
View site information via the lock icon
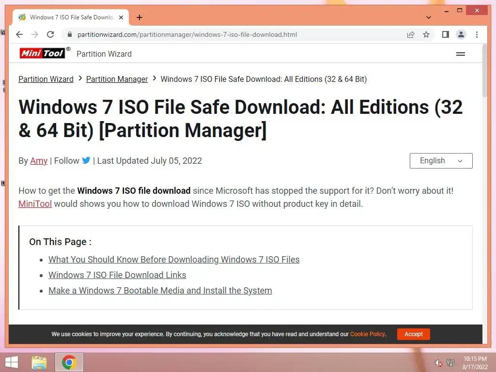70,34
